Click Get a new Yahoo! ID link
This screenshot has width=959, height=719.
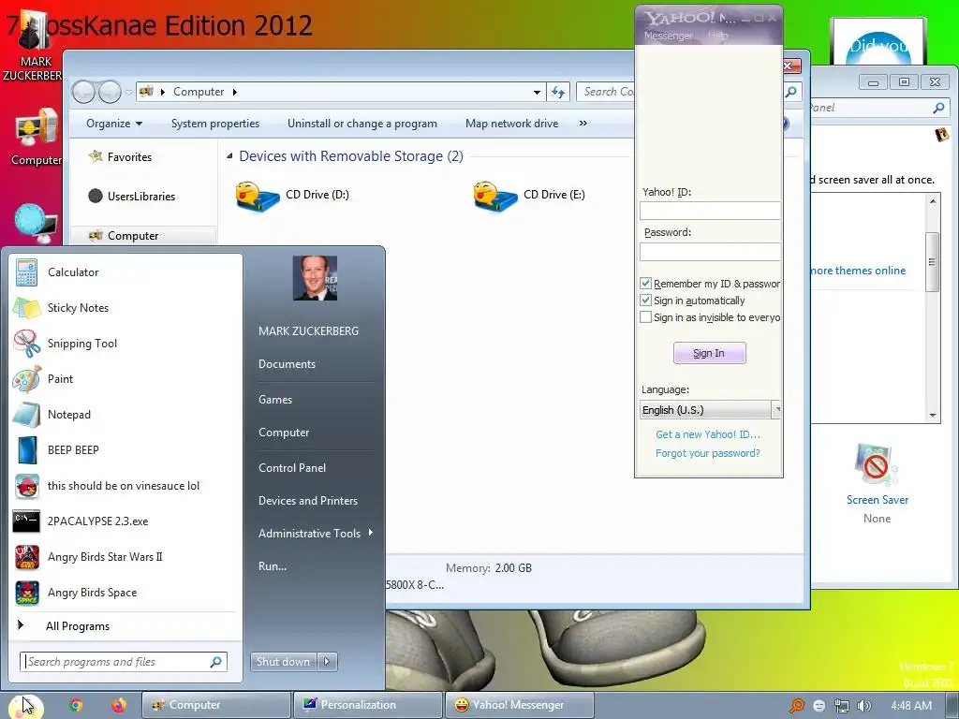pos(708,434)
